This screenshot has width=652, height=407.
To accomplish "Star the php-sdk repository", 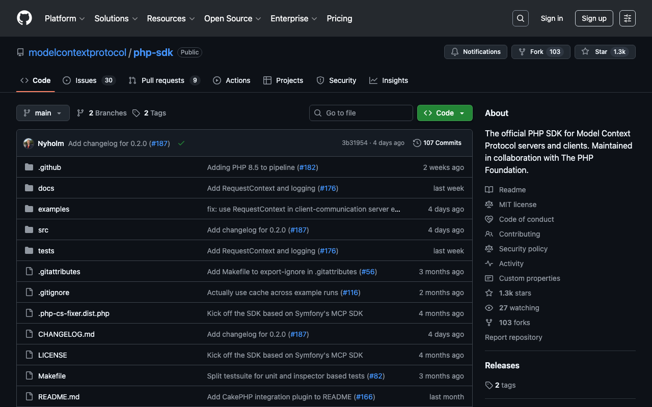I will tap(605, 52).
